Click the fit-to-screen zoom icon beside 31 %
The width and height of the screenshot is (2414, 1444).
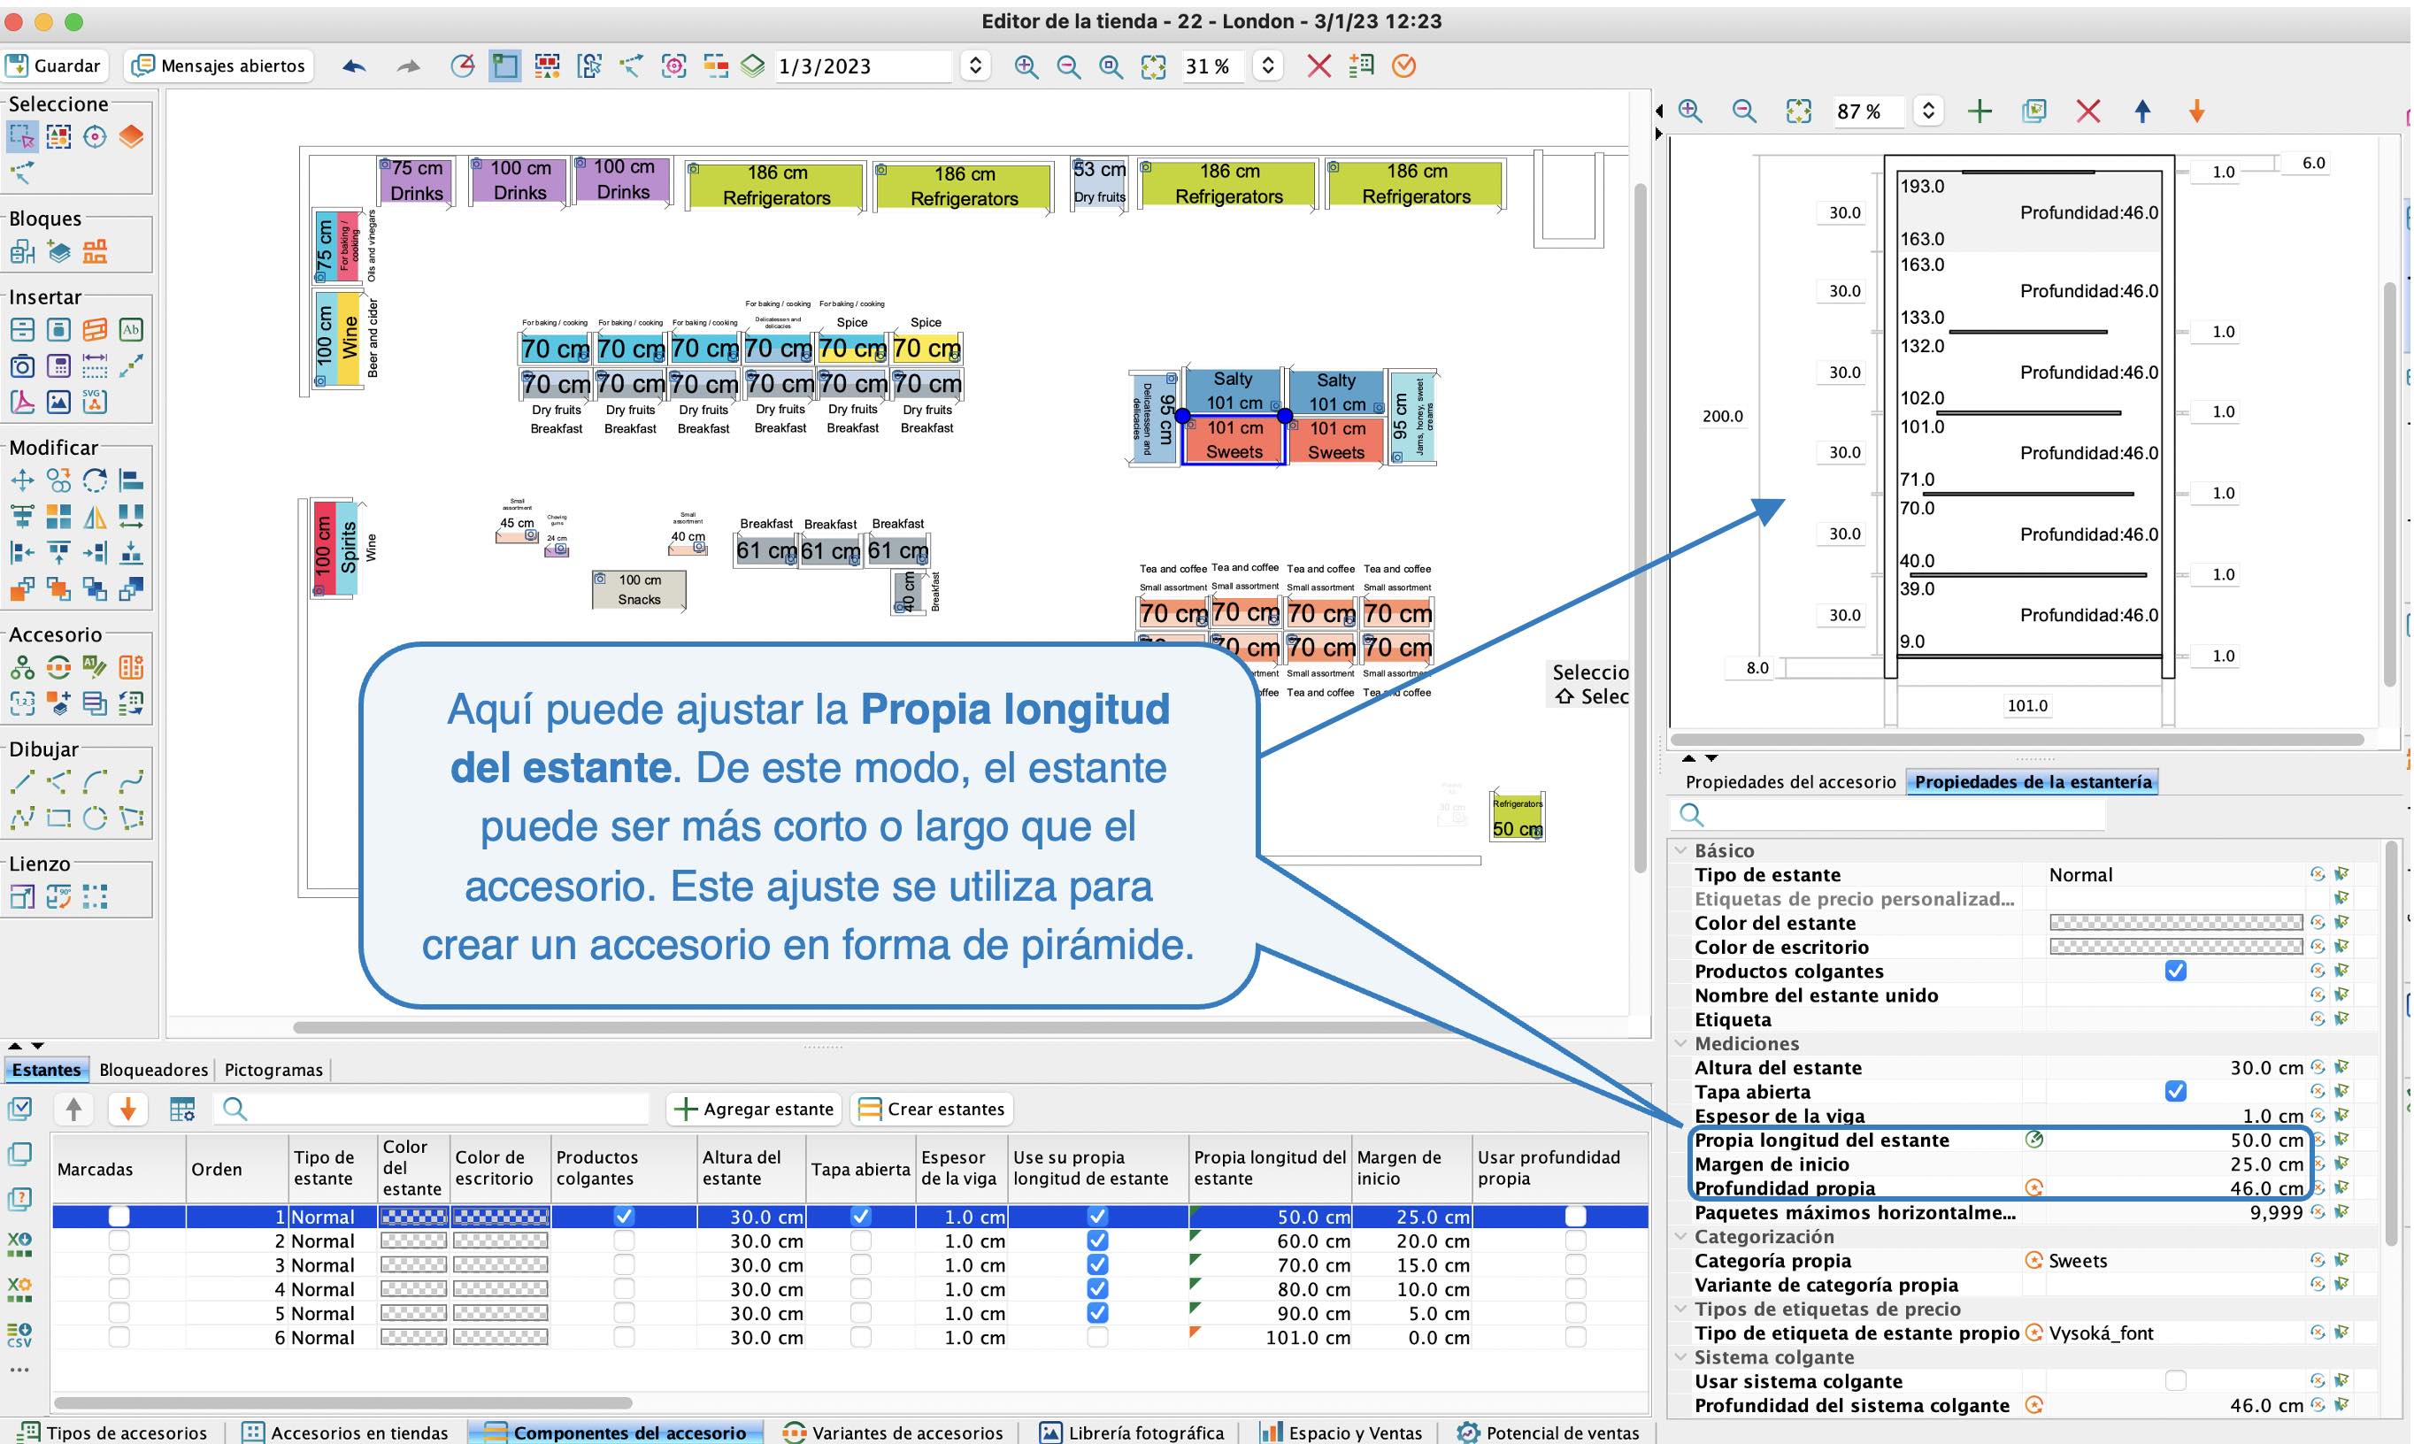1153,66
